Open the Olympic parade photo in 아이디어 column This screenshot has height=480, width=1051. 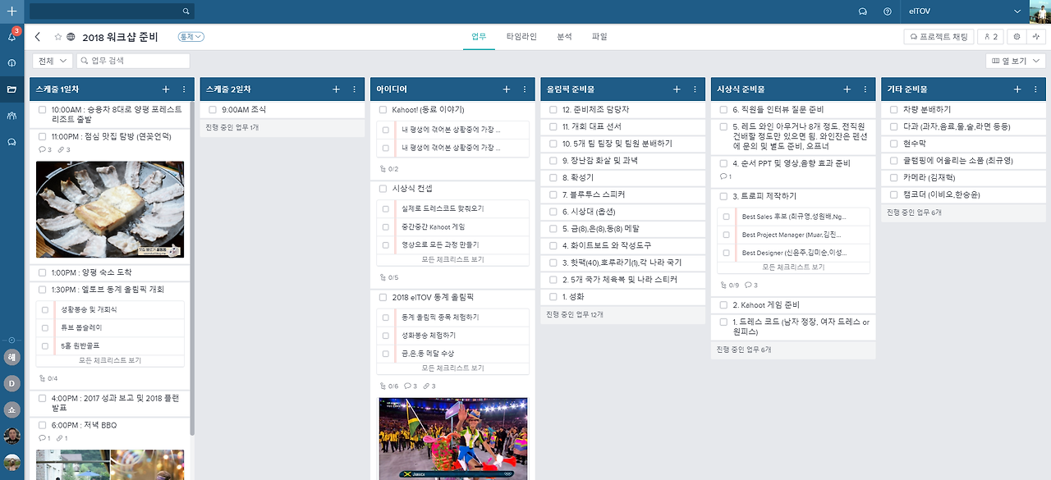[x=452, y=439]
